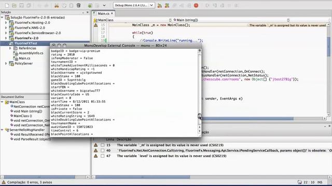Click the Solução panel horizontal scrollbar
Viewport: 332px width, 186px height.
[x=39, y=177]
